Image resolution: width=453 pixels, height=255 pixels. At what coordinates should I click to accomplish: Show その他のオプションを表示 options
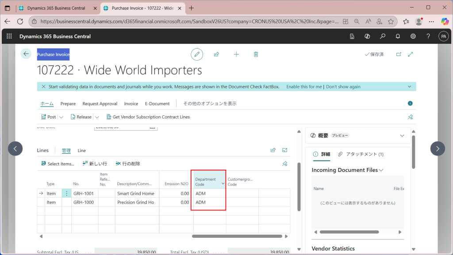coord(210,103)
